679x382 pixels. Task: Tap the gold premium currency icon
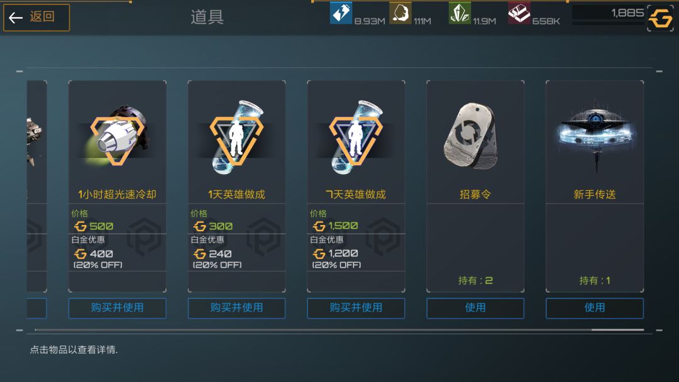pyautogui.click(x=660, y=19)
